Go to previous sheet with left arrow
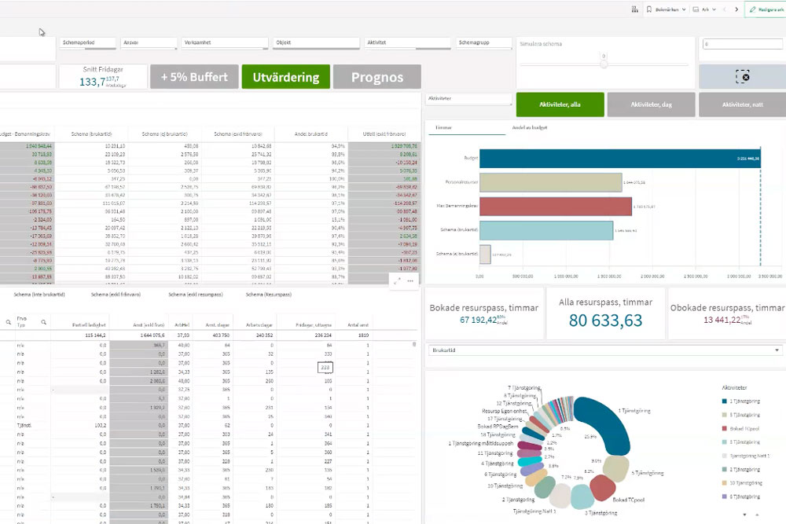The image size is (786, 524). pos(725,9)
